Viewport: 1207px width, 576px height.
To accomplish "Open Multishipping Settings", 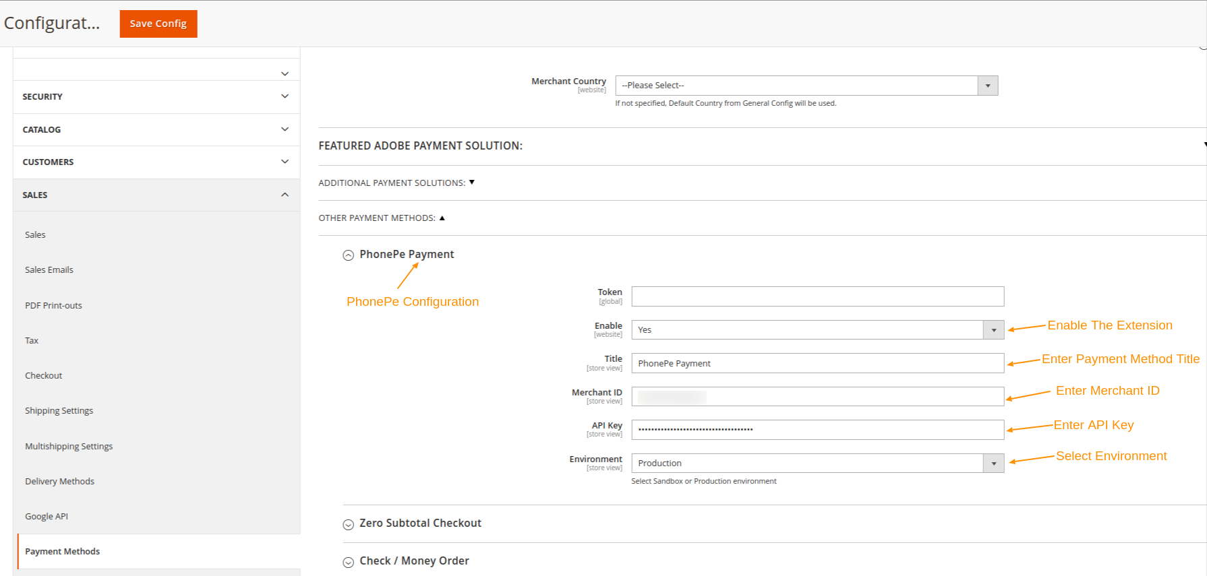I will (69, 447).
